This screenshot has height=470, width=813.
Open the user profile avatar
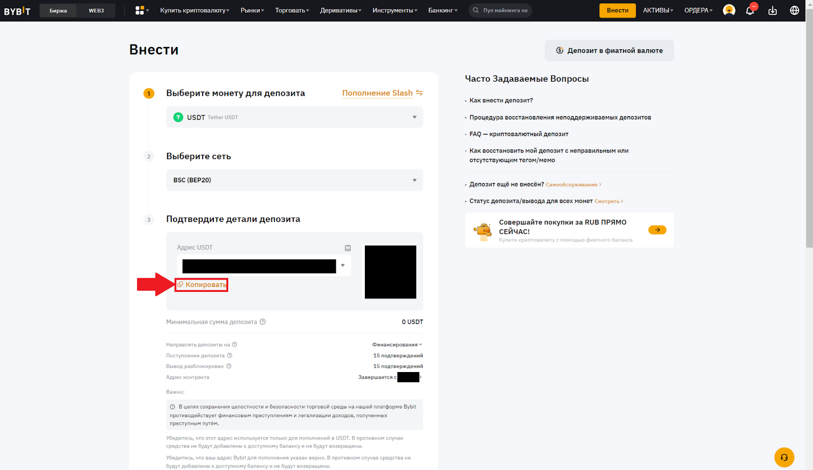pos(729,10)
